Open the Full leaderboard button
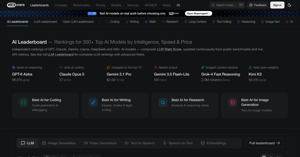 point(265,143)
